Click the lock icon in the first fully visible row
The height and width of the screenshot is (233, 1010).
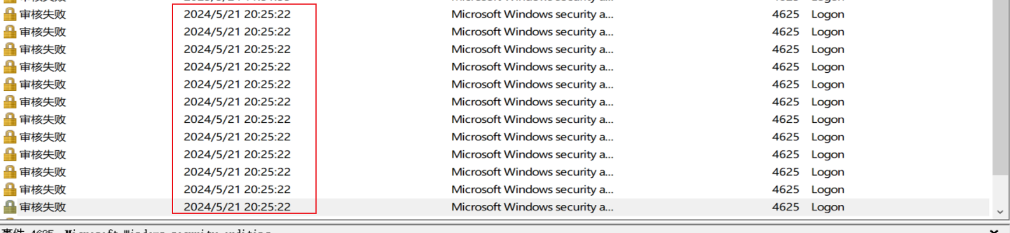coord(10,15)
